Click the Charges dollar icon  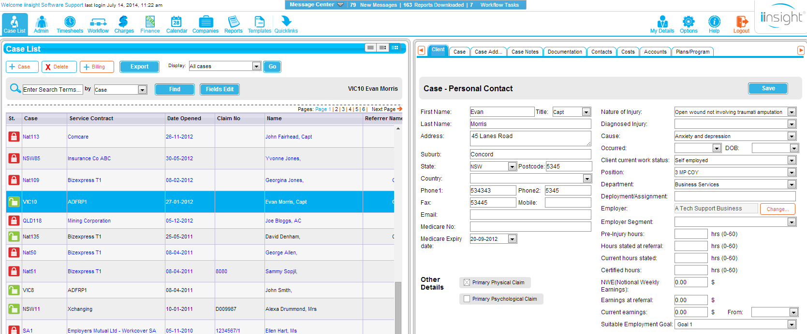[124, 22]
